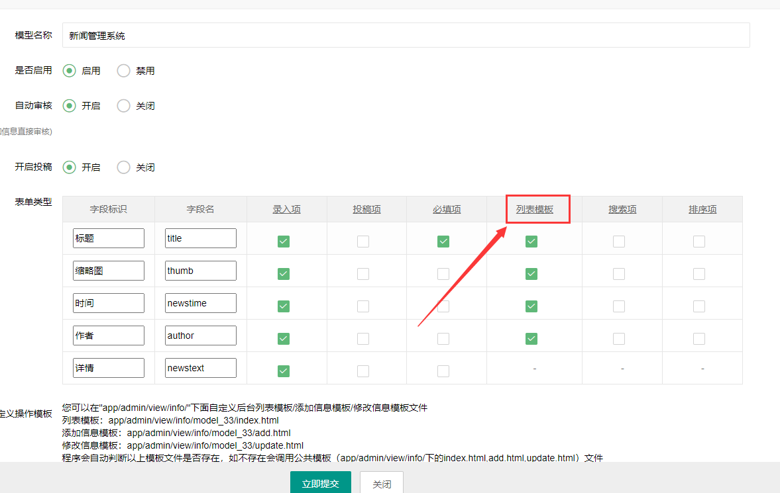
Task: Check 排序项 for the author row
Action: pyautogui.click(x=699, y=339)
